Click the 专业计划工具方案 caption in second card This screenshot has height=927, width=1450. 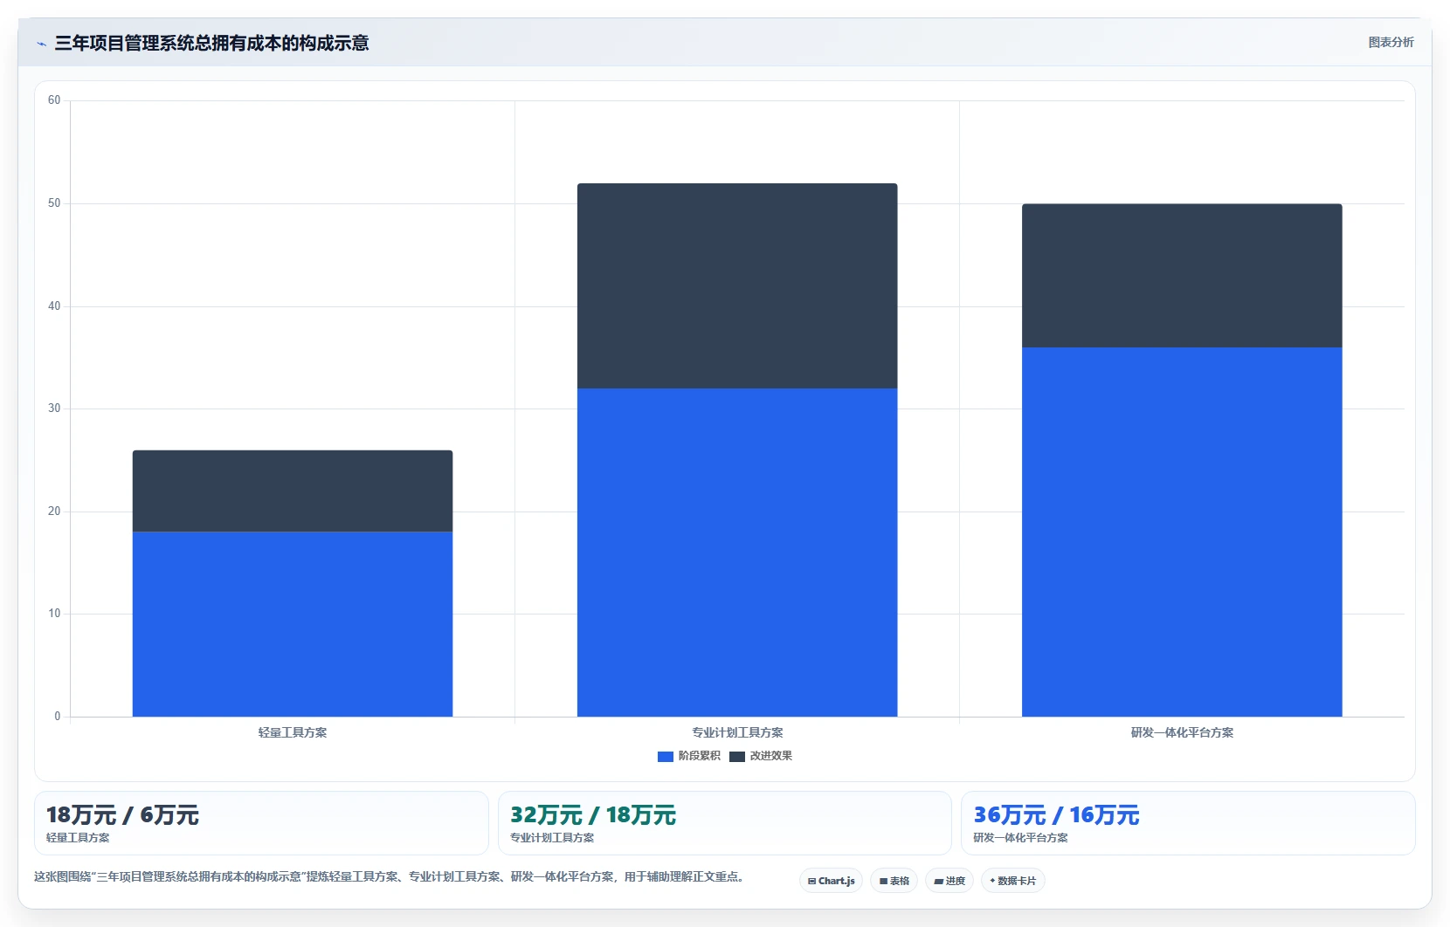552,838
